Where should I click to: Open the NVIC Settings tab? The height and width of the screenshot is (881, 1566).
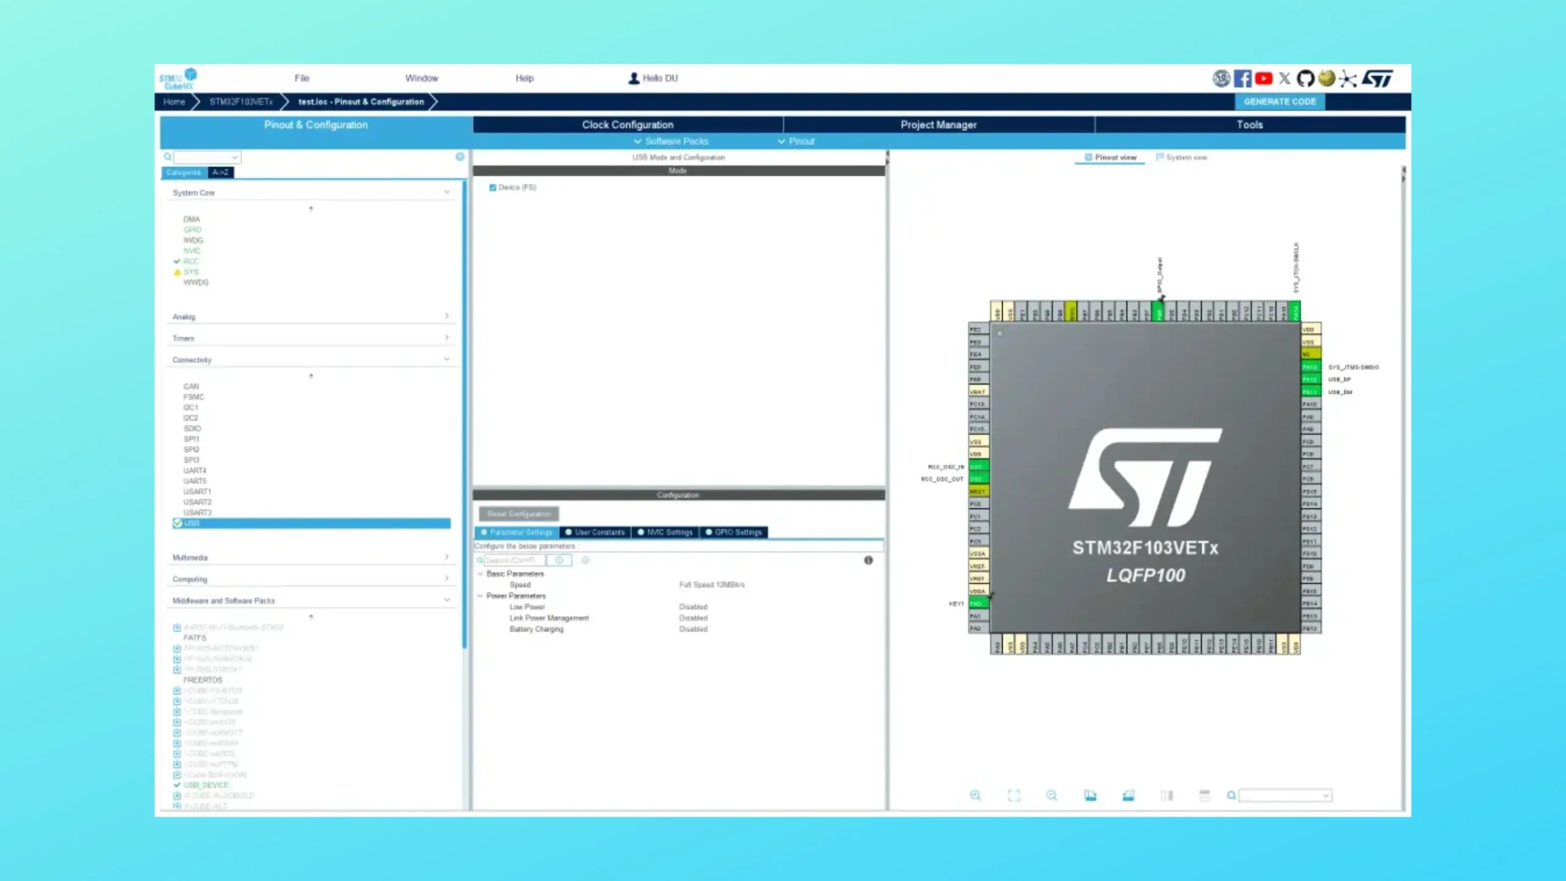(x=665, y=532)
